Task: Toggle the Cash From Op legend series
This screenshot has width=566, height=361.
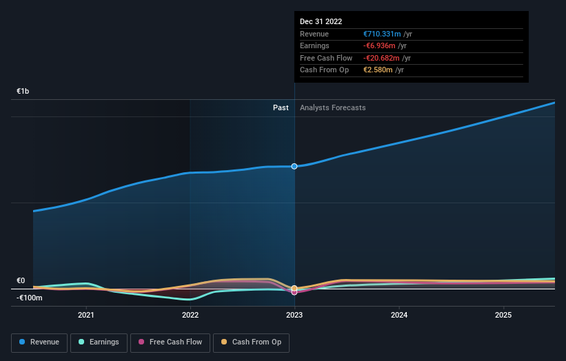Action: tap(251, 342)
